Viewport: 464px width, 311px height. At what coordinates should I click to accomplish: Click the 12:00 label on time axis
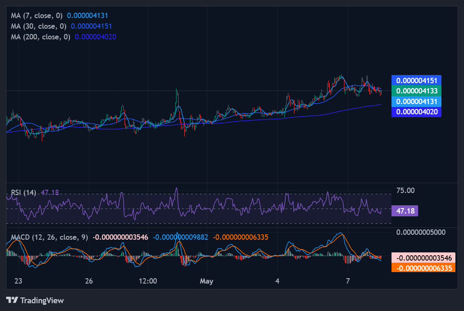coord(148,281)
